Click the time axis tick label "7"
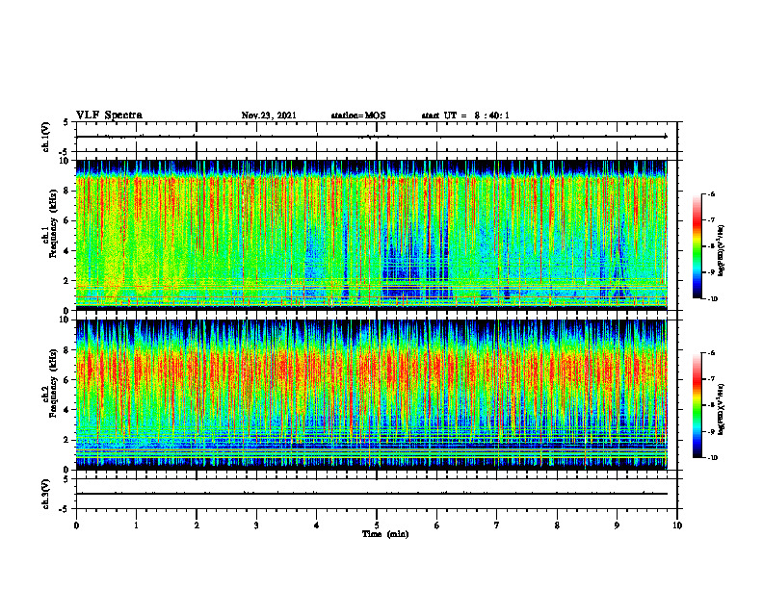The image size is (763, 589). pos(497,525)
